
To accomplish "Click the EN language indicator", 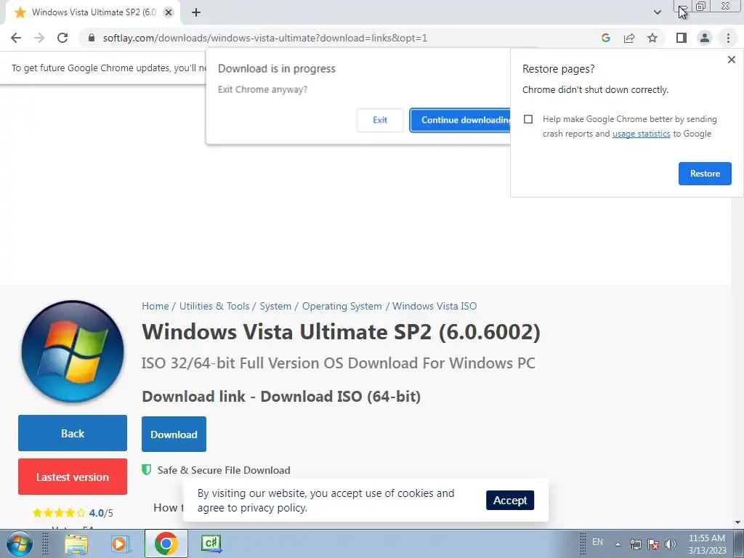I will coord(597,542).
